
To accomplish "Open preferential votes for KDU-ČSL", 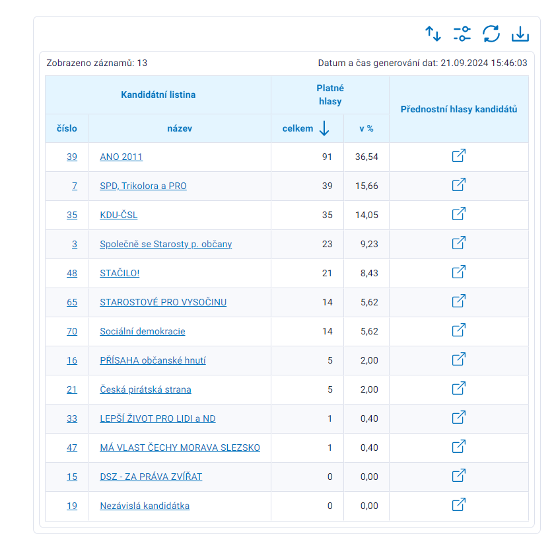I will tap(459, 214).
